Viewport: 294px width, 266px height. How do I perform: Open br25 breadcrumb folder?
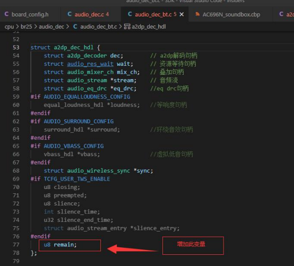pyautogui.click(x=26, y=27)
